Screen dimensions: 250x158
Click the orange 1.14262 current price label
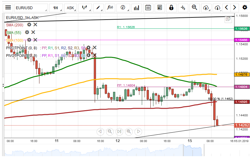(241, 125)
